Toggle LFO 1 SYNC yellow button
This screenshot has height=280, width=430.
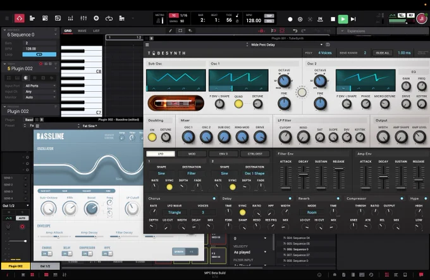click(169, 187)
